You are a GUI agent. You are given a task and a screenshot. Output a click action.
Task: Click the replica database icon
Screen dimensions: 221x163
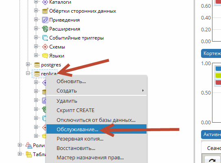37,74
